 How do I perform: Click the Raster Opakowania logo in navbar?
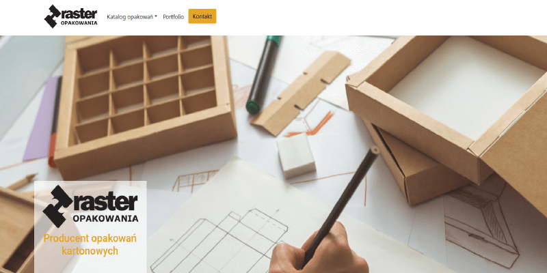point(71,16)
